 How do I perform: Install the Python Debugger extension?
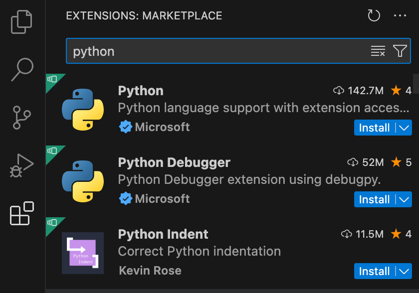[374, 199]
